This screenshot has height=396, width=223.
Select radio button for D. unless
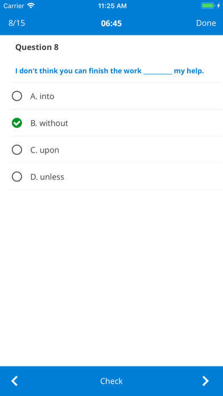17,177
